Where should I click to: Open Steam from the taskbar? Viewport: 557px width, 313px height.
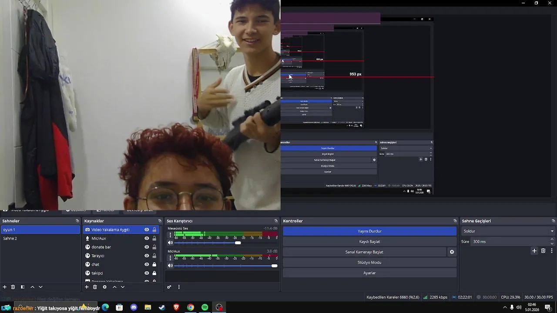point(162,307)
